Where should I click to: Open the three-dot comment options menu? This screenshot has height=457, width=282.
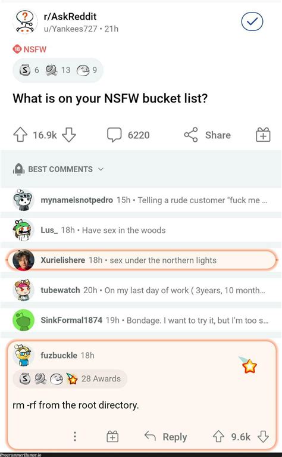pos(75,436)
